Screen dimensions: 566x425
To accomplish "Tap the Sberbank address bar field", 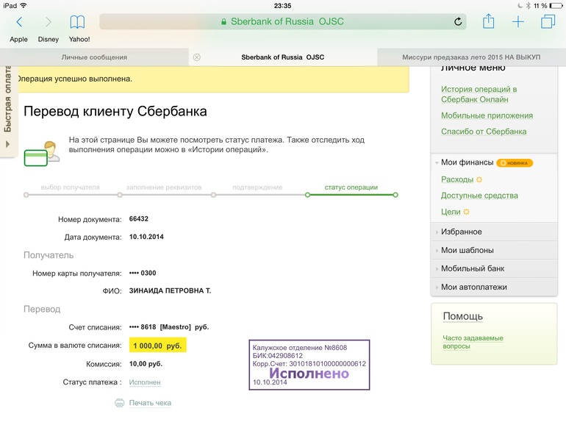I will [283, 21].
